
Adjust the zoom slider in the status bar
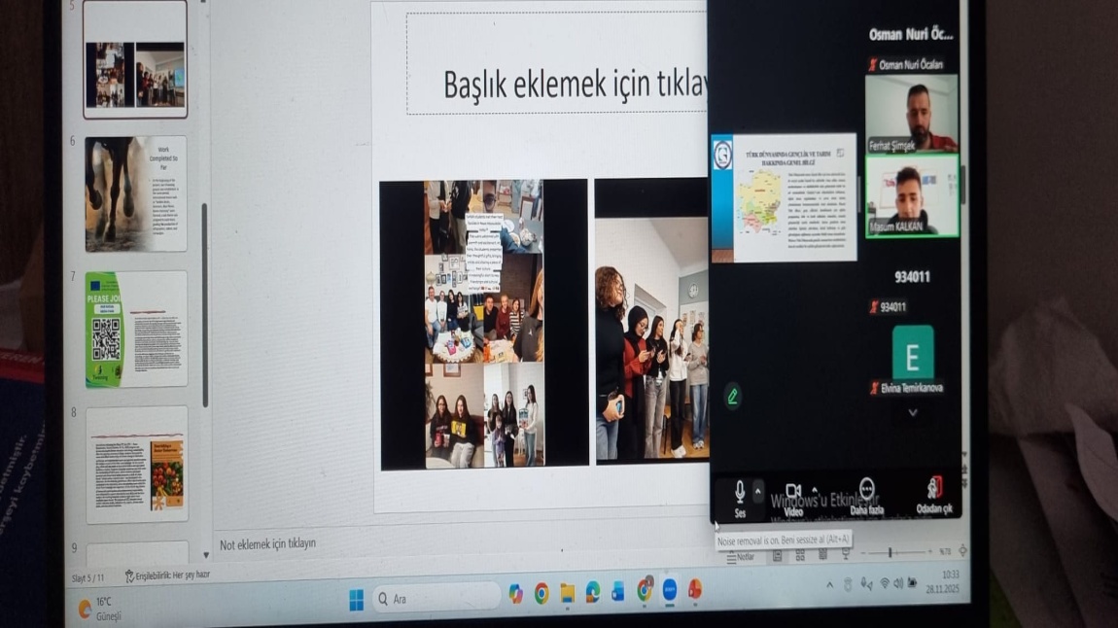(890, 554)
